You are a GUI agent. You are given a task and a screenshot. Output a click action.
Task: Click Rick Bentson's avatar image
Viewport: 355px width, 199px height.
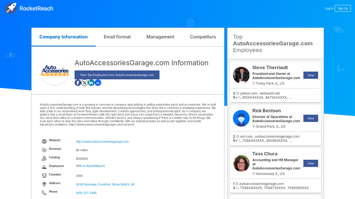coord(241,118)
